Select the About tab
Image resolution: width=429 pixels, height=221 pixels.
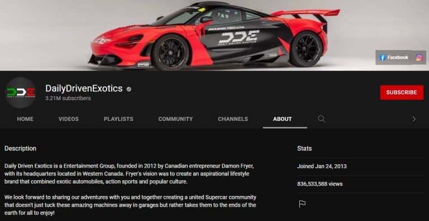coord(282,119)
